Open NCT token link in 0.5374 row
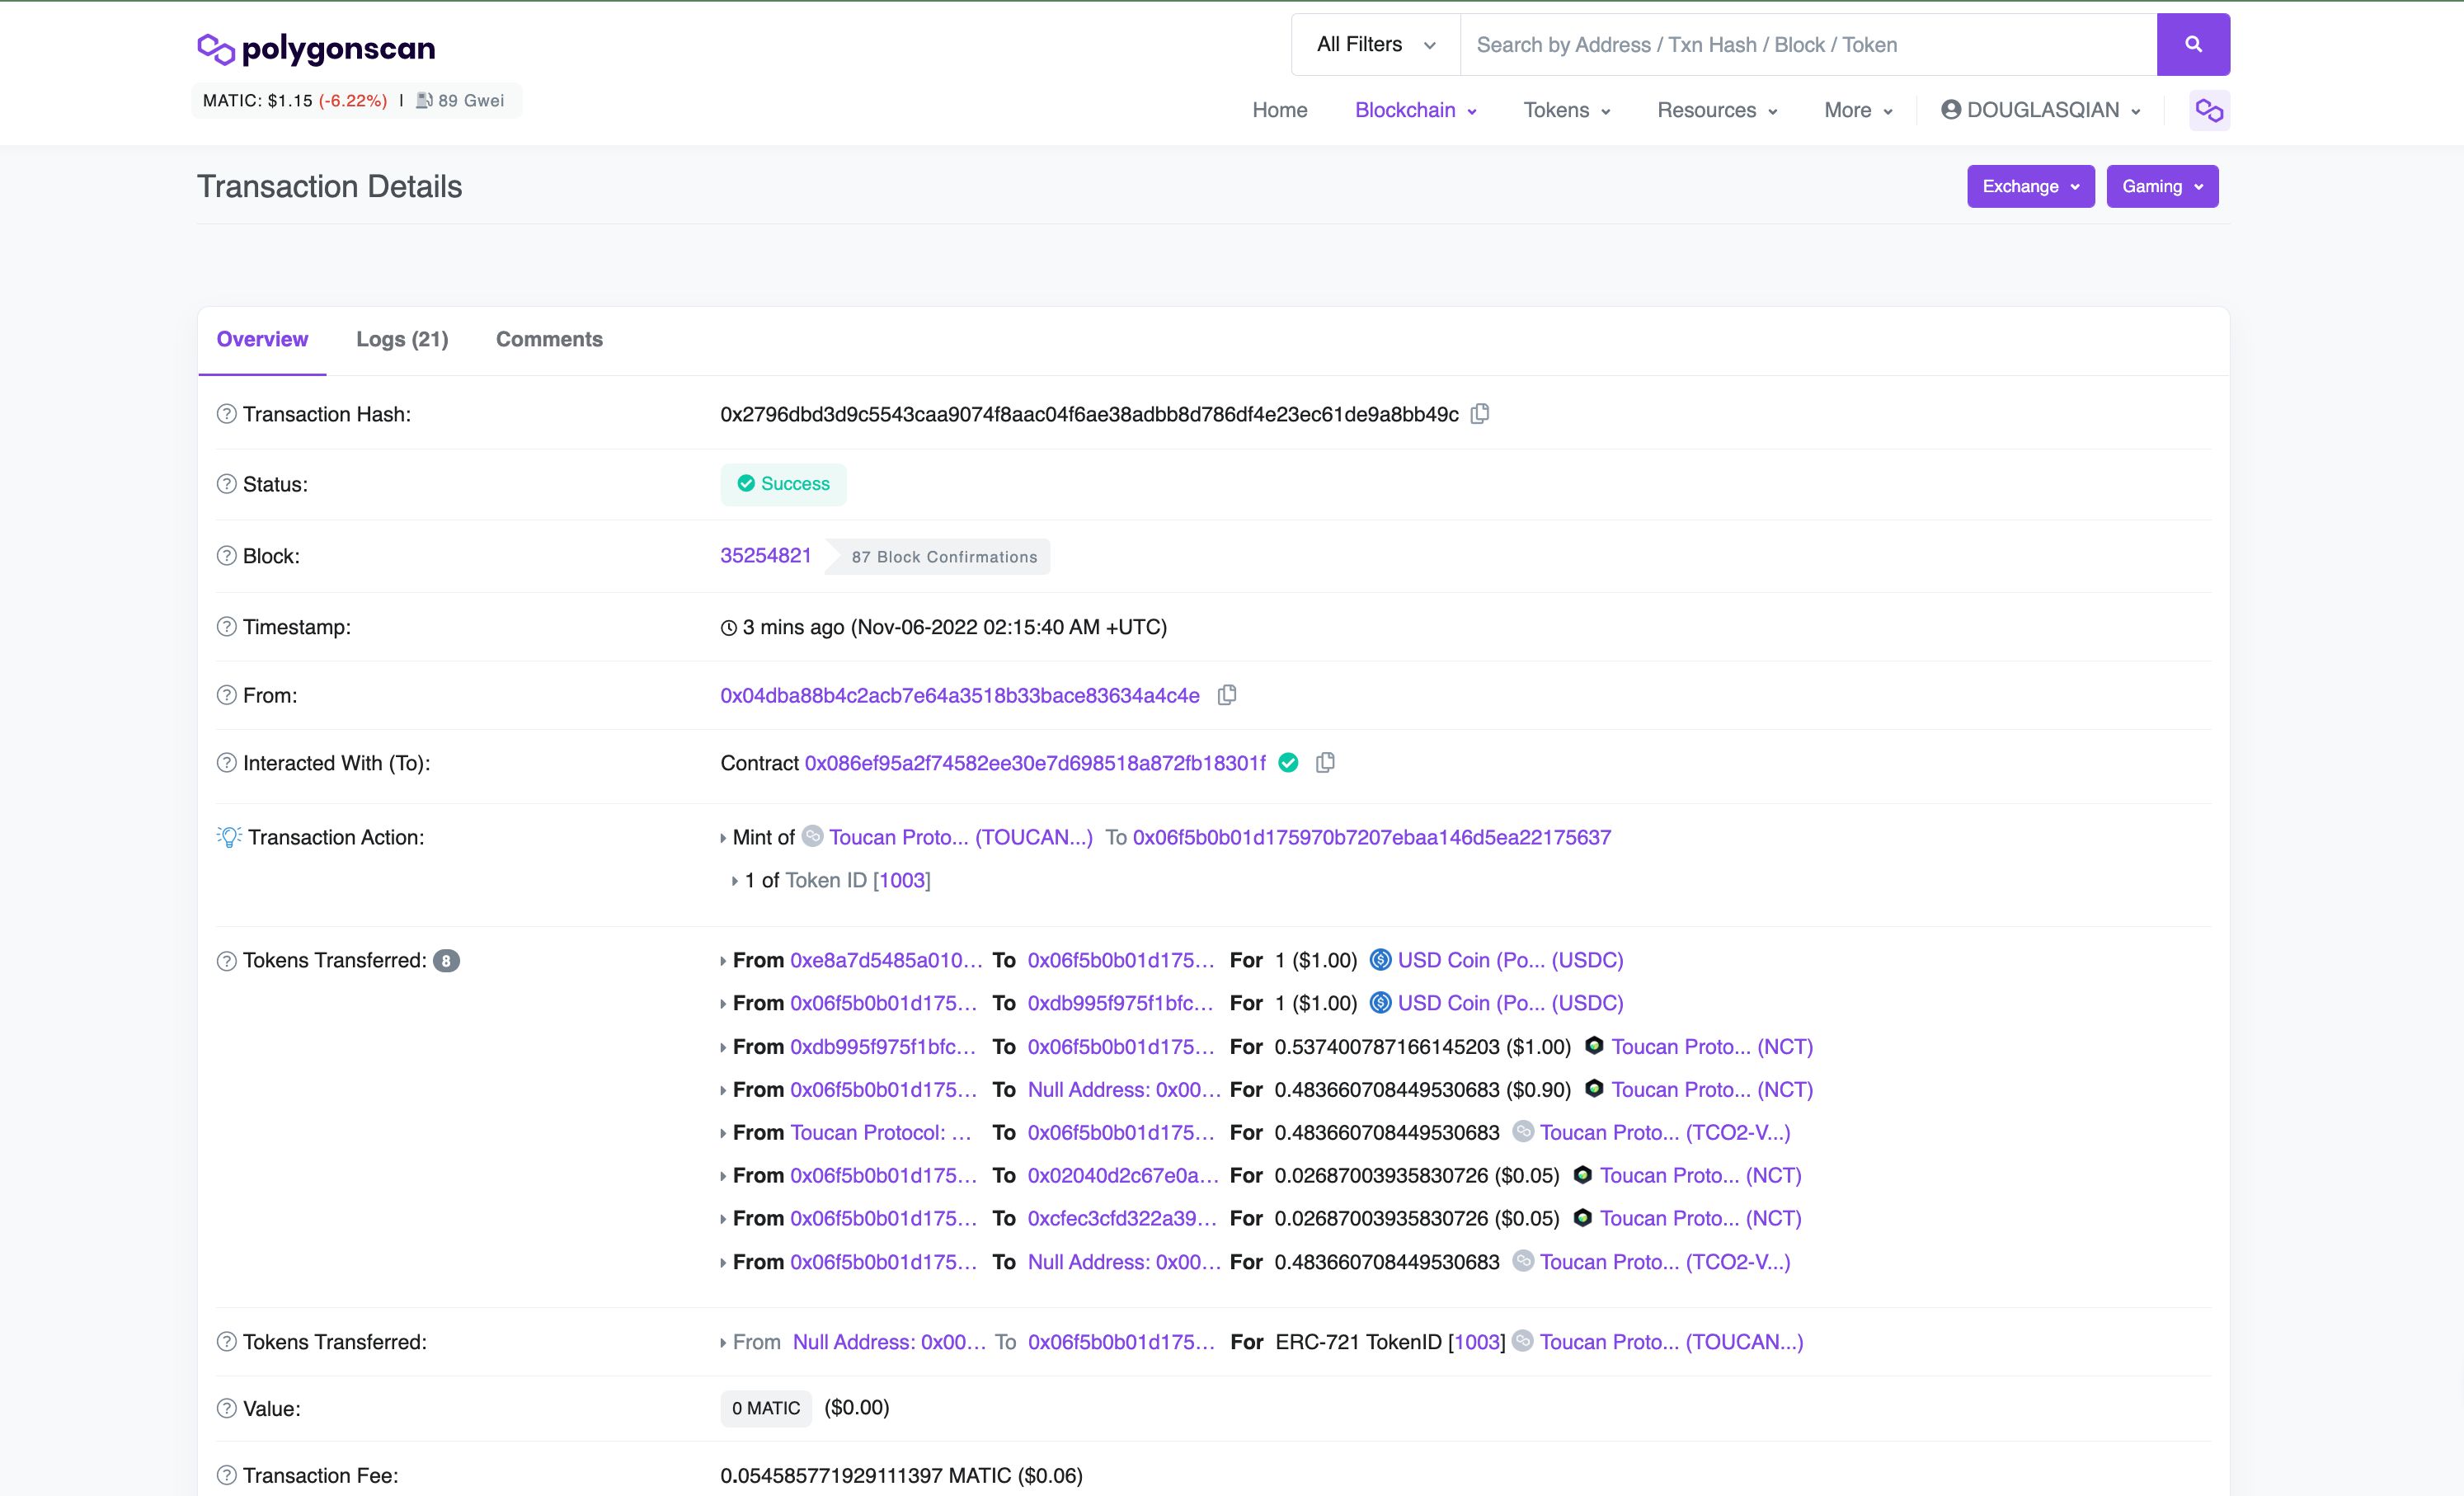 coord(1712,1046)
